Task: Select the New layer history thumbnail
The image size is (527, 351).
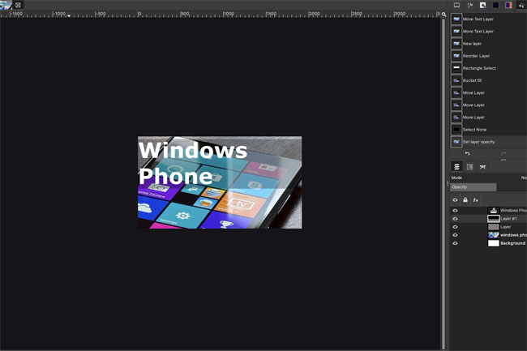Action: point(456,44)
